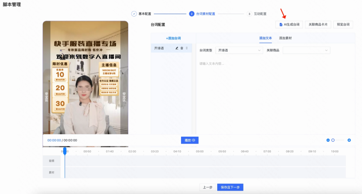
Task: Edit the 开场语 item with pencil icon
Action: coord(176,48)
